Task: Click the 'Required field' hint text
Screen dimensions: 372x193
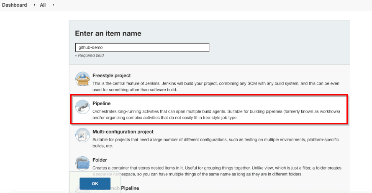Action: click(90, 56)
